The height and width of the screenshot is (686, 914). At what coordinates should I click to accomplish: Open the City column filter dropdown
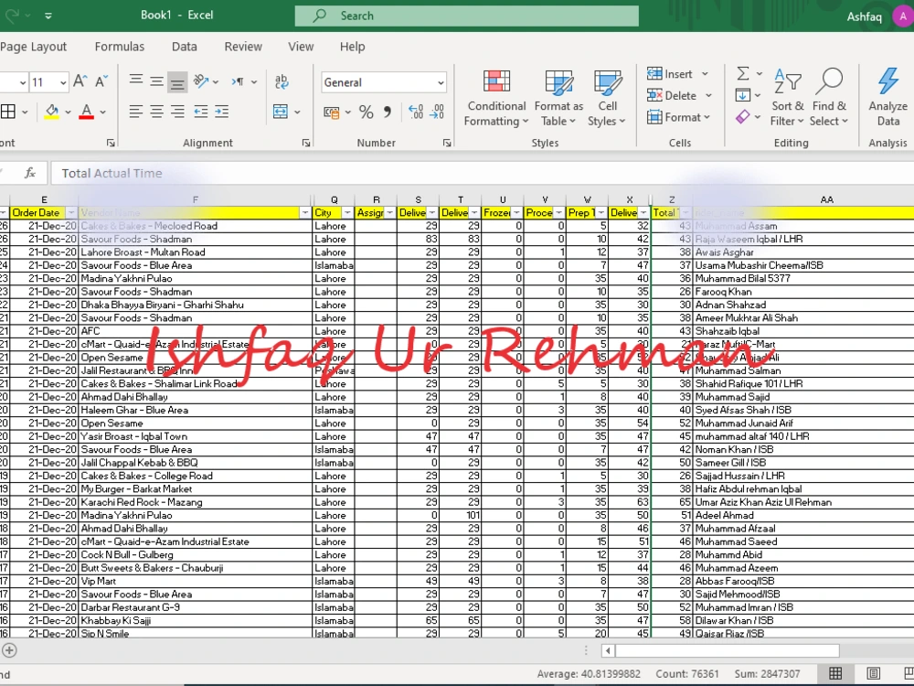click(x=347, y=213)
